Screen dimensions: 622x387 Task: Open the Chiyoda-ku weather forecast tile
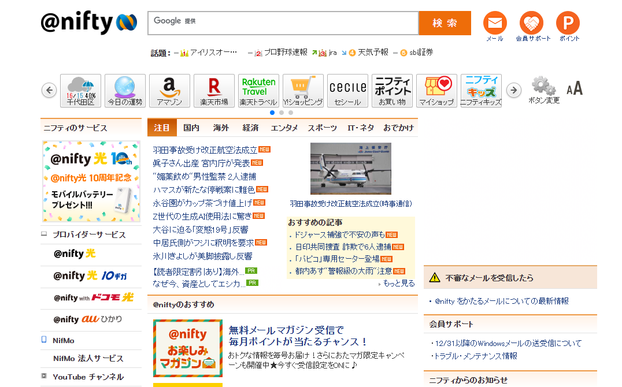(80, 91)
